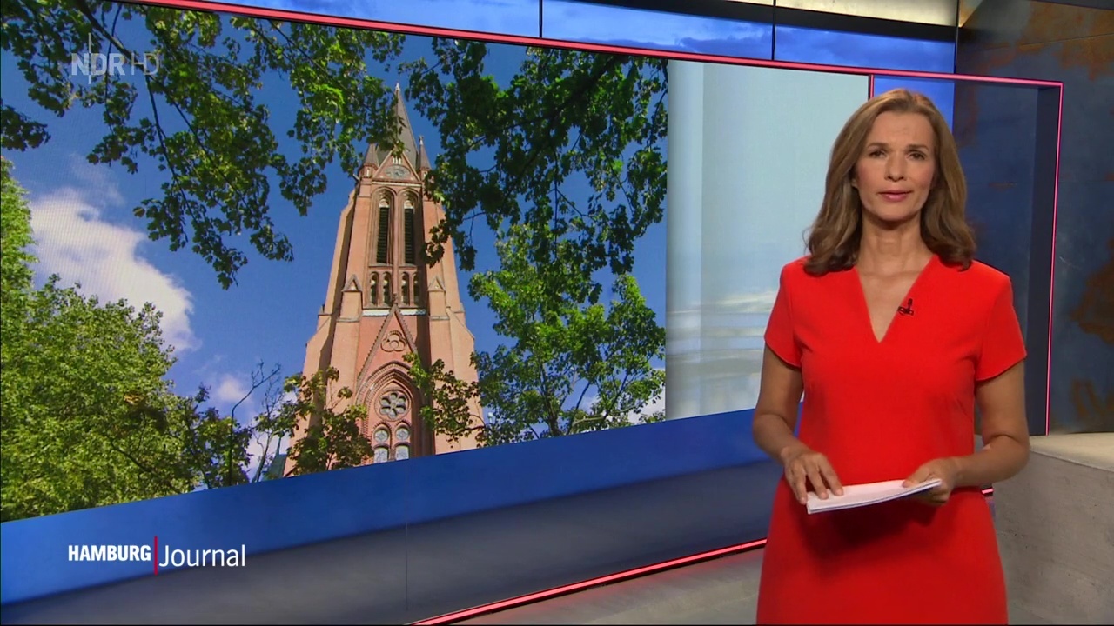Click the clip-on microphone on red dress
Image resolution: width=1114 pixels, height=626 pixels.
(x=906, y=307)
